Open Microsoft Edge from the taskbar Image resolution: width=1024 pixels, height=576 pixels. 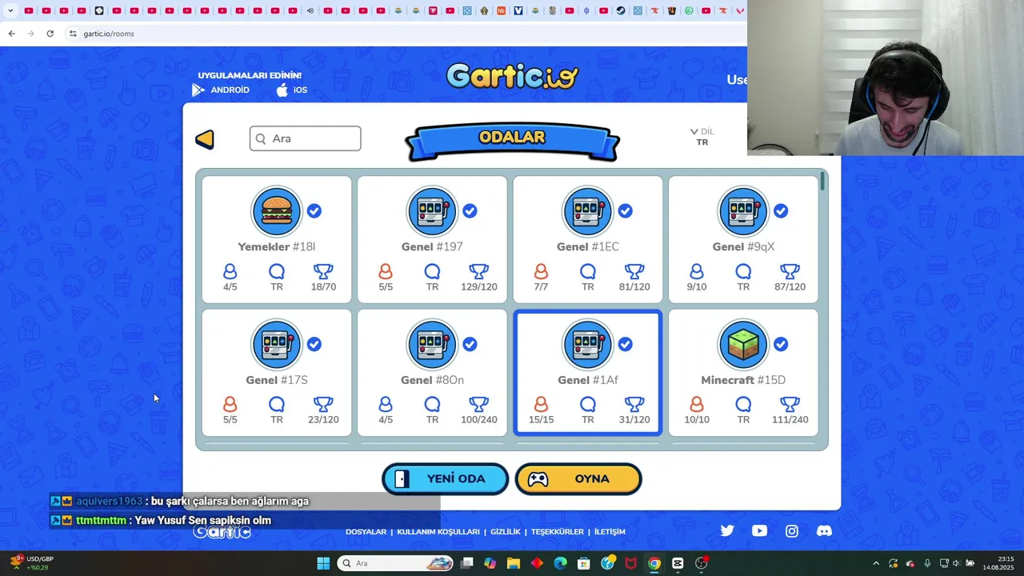point(560,563)
